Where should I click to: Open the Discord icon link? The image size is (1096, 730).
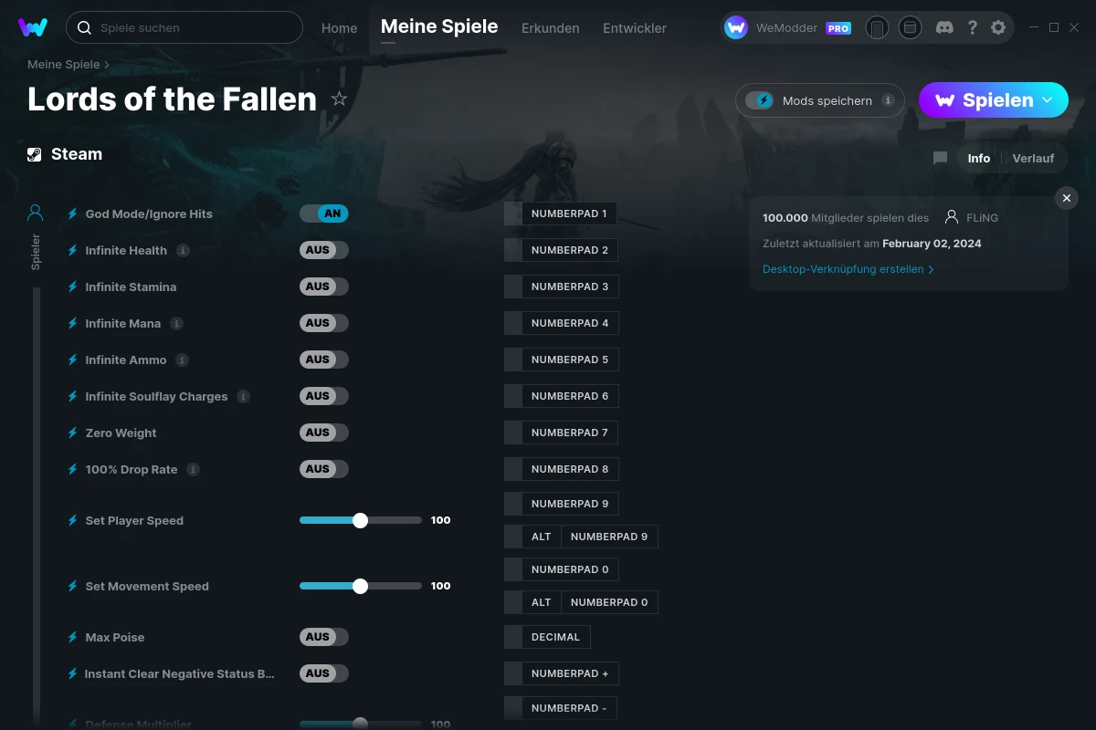[x=945, y=27]
